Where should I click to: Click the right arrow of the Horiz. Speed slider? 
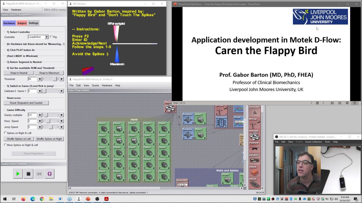click(61, 121)
